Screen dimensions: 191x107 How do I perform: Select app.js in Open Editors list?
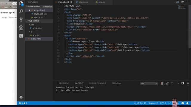click(x=39, y=17)
